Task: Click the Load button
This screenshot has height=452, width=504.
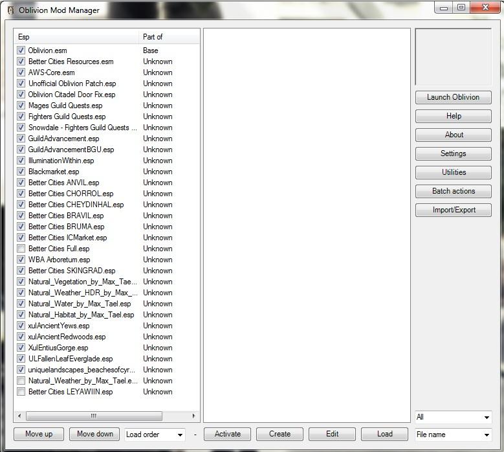Action: [384, 434]
